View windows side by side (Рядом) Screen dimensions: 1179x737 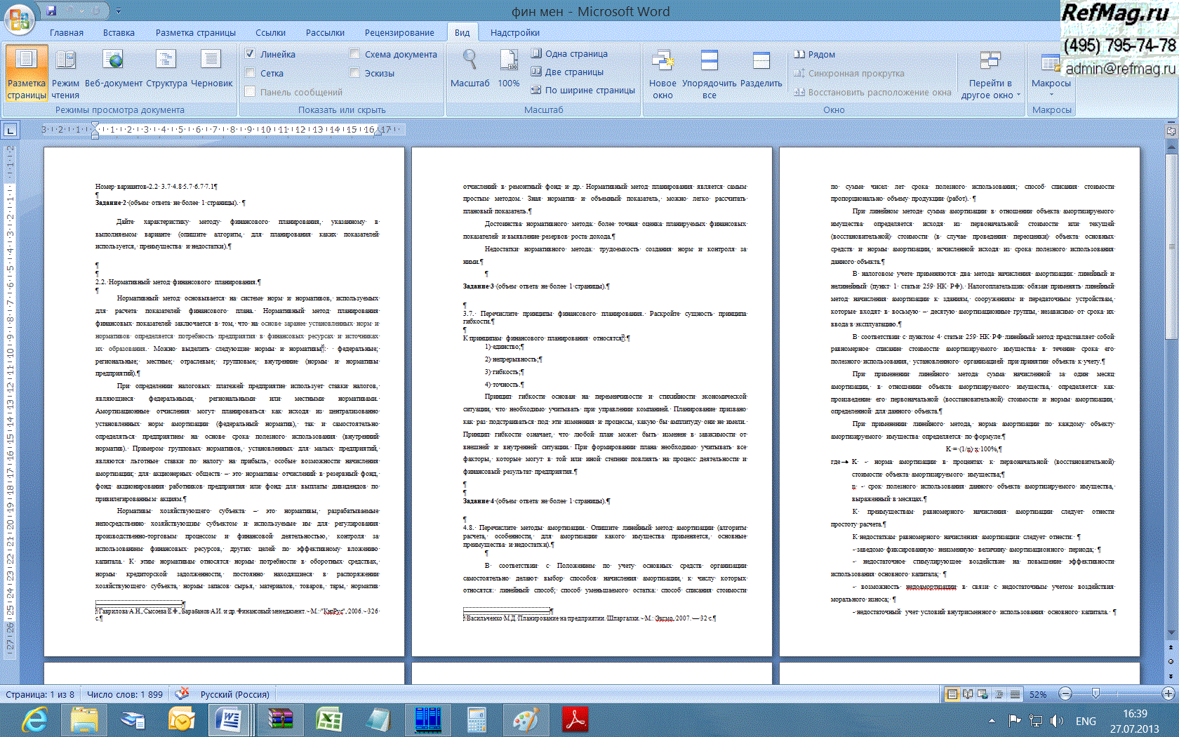pos(815,54)
